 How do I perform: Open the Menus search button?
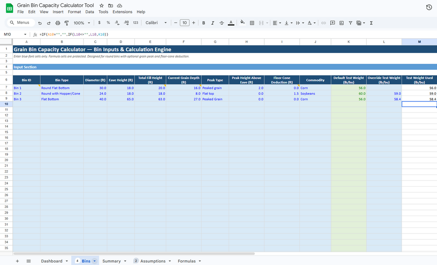(20, 23)
